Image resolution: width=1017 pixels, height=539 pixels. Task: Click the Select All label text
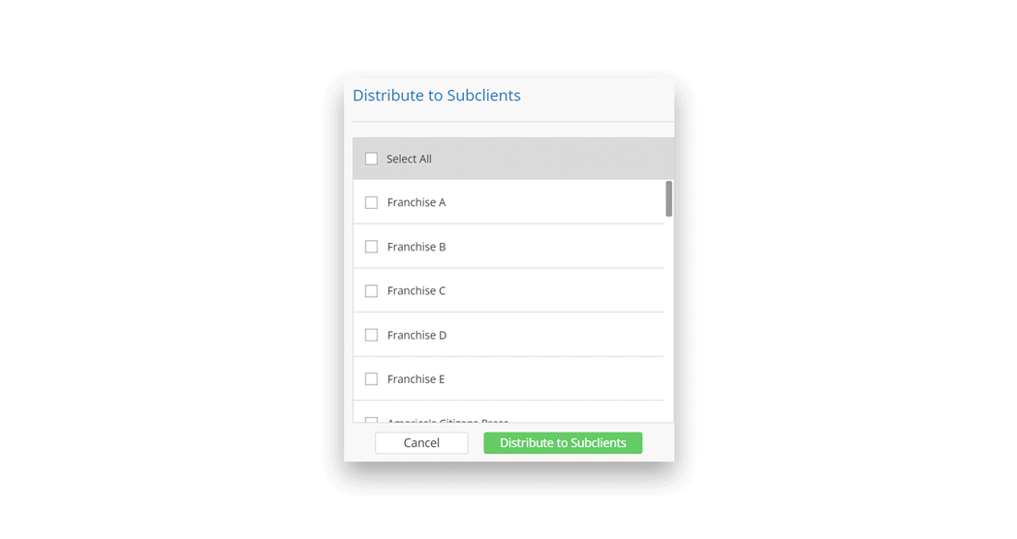tap(409, 159)
